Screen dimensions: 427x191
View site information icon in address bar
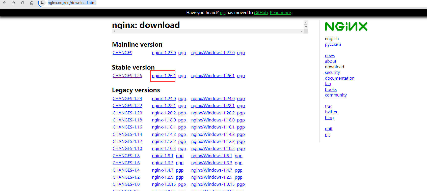click(x=43, y=3)
